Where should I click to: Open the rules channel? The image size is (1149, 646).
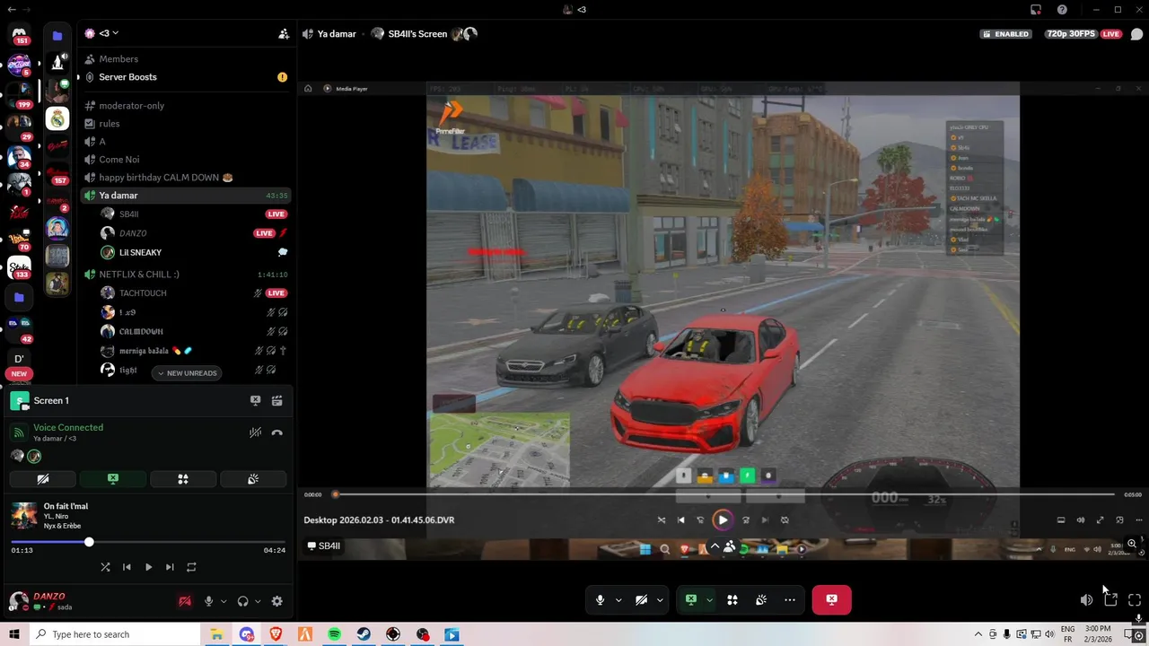point(110,124)
